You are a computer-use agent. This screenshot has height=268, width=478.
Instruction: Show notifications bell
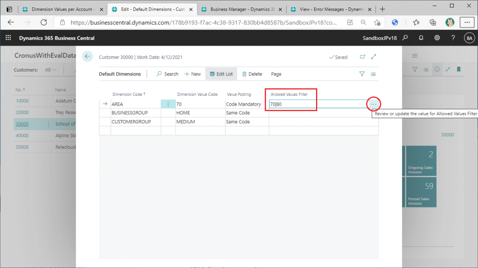point(421,38)
